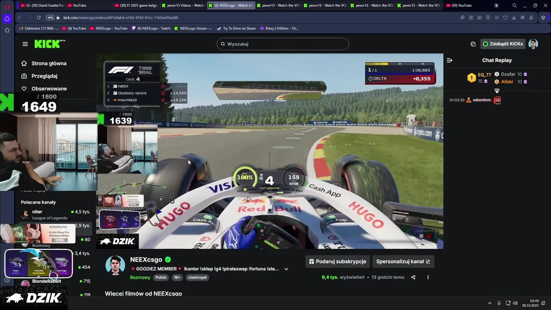Click Podaruj subskrypcje button

tap(337, 261)
